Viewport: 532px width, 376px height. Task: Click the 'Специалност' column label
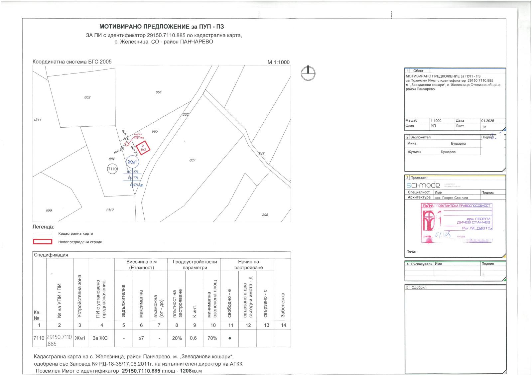[x=419, y=192]
